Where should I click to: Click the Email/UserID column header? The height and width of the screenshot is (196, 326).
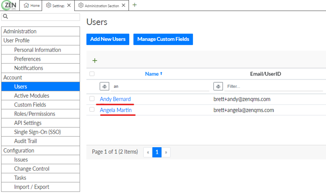click(x=265, y=74)
